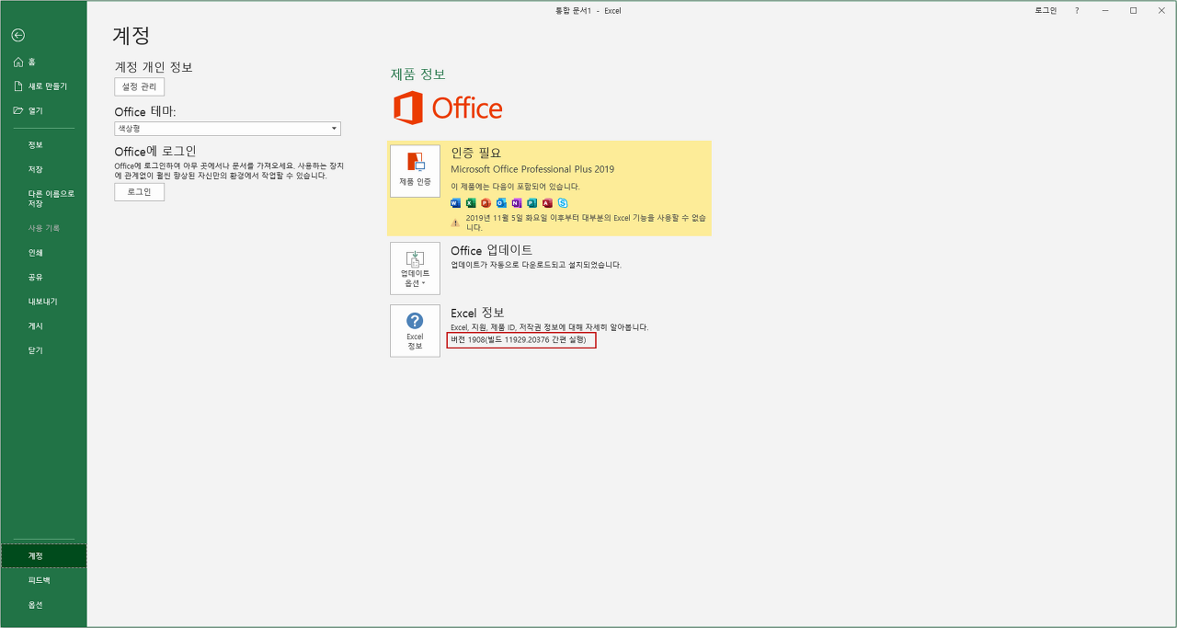
Task: Click the new document icon beside 새로 만들기
Action: pyautogui.click(x=17, y=86)
